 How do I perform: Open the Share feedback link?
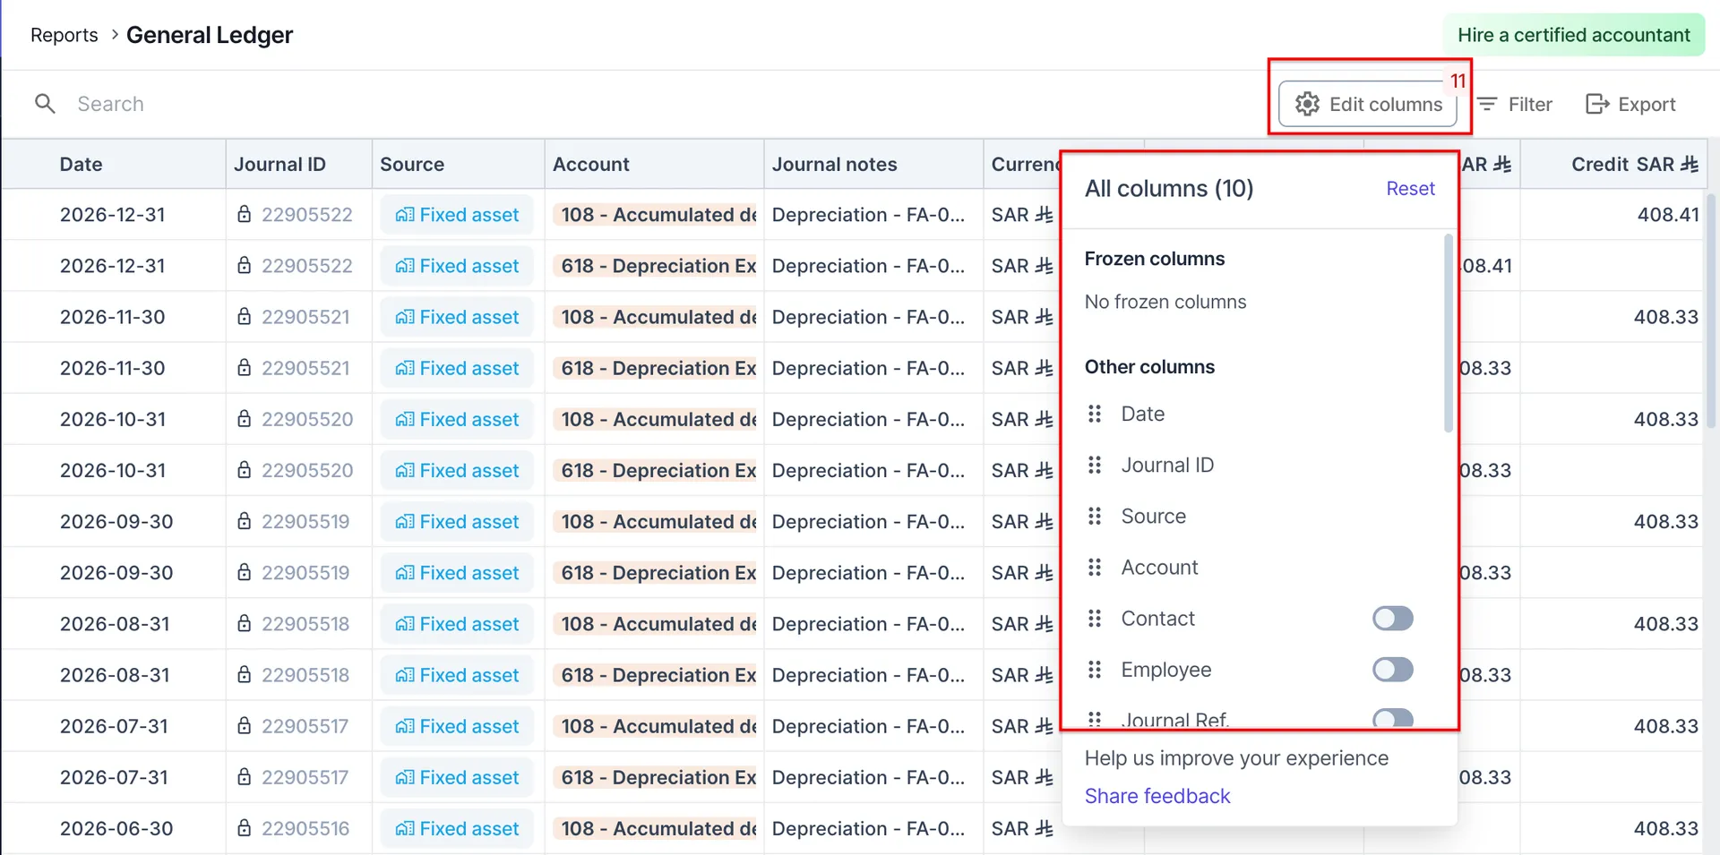[x=1157, y=795]
